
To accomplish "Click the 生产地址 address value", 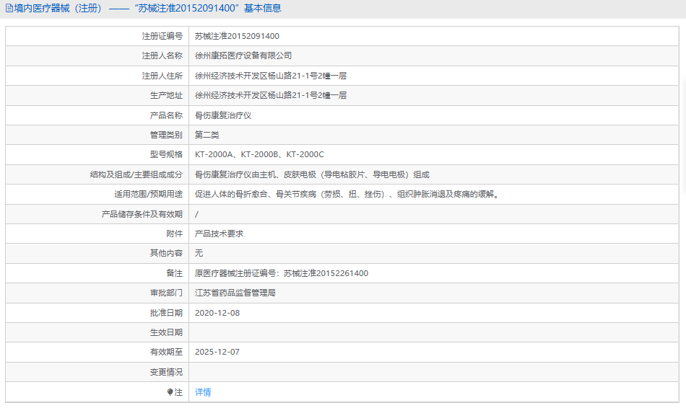I will click(x=271, y=95).
